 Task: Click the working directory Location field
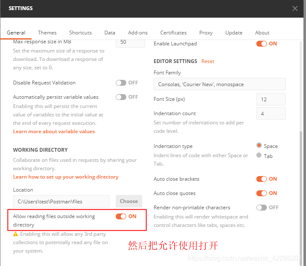pyautogui.click(x=61, y=201)
